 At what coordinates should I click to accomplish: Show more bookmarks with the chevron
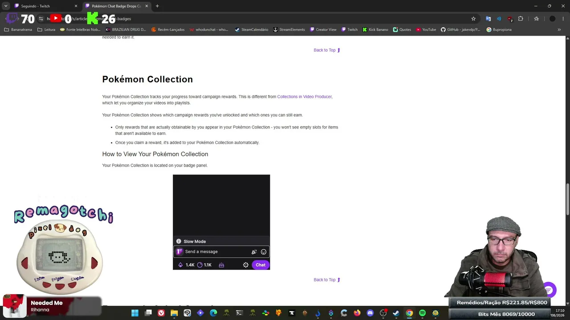pyautogui.click(x=559, y=30)
